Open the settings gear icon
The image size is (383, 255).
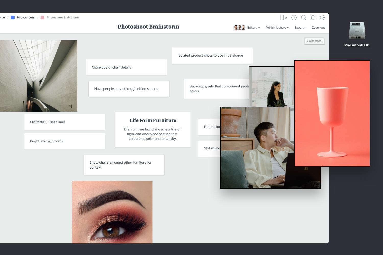tap(322, 18)
